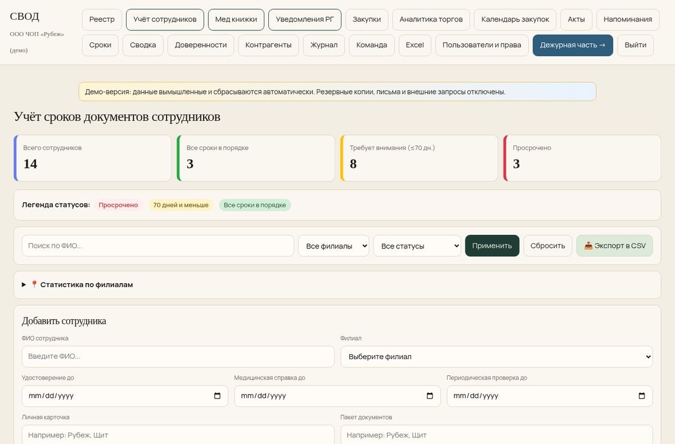
Task: Open the Выберите филиал dropdown
Action: point(497,356)
